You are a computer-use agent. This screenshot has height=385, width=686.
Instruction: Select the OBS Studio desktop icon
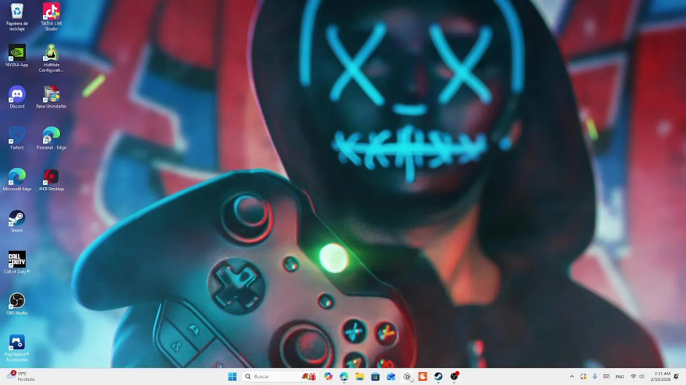click(17, 304)
